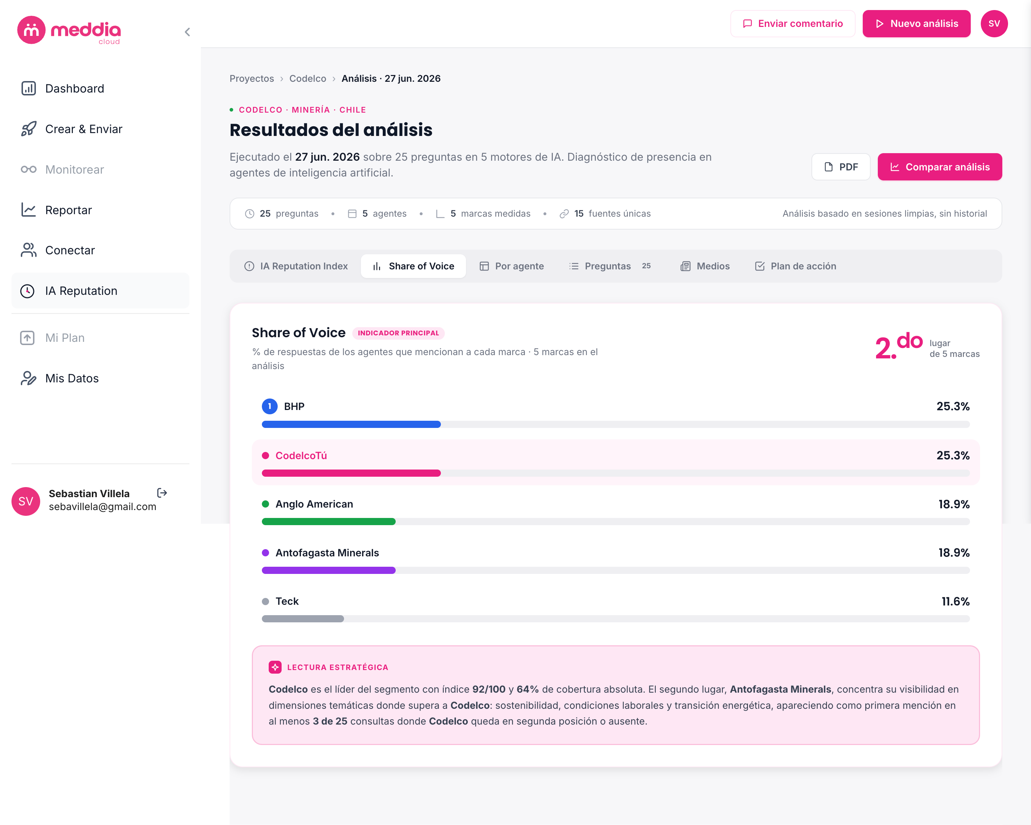The height and width of the screenshot is (825, 1031).
Task: Select the Share of Voice tab
Action: [x=413, y=266]
